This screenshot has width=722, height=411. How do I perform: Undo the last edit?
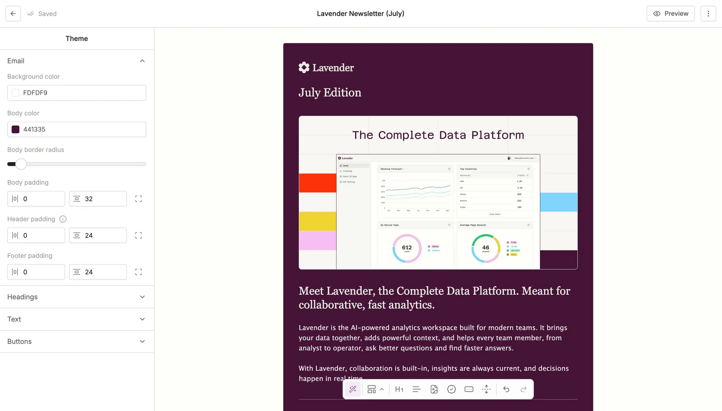coord(506,389)
